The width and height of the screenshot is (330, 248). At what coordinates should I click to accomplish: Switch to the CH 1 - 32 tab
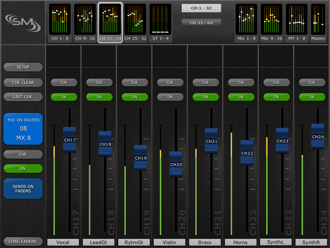[x=201, y=8]
